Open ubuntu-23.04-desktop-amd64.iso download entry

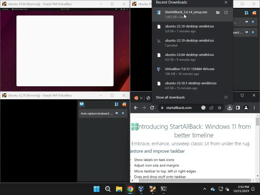pyautogui.click(x=192, y=57)
